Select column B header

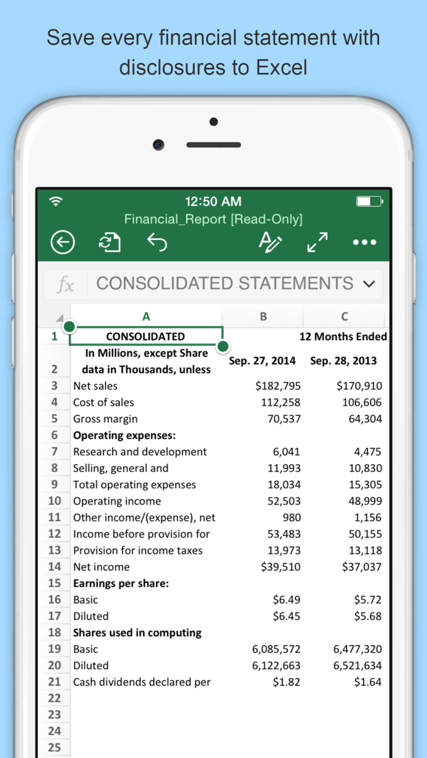[x=263, y=316]
